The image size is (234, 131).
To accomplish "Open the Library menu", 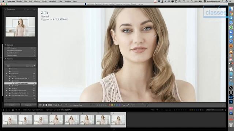I will pos(37,1).
